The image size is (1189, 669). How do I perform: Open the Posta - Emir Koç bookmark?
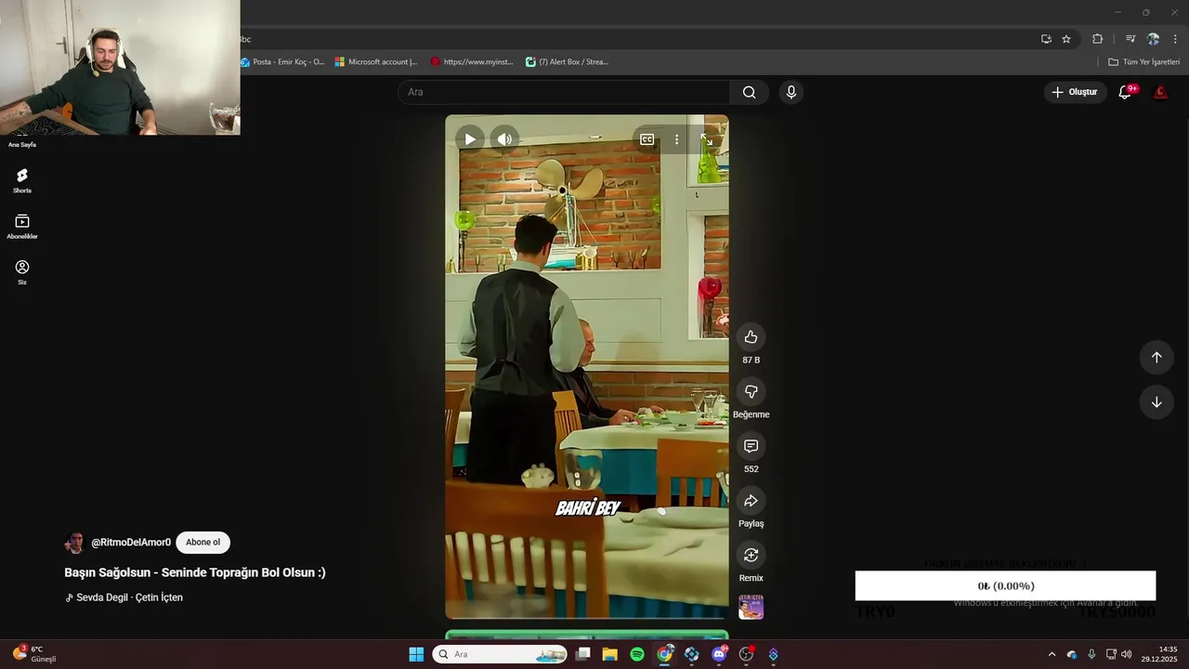(282, 62)
